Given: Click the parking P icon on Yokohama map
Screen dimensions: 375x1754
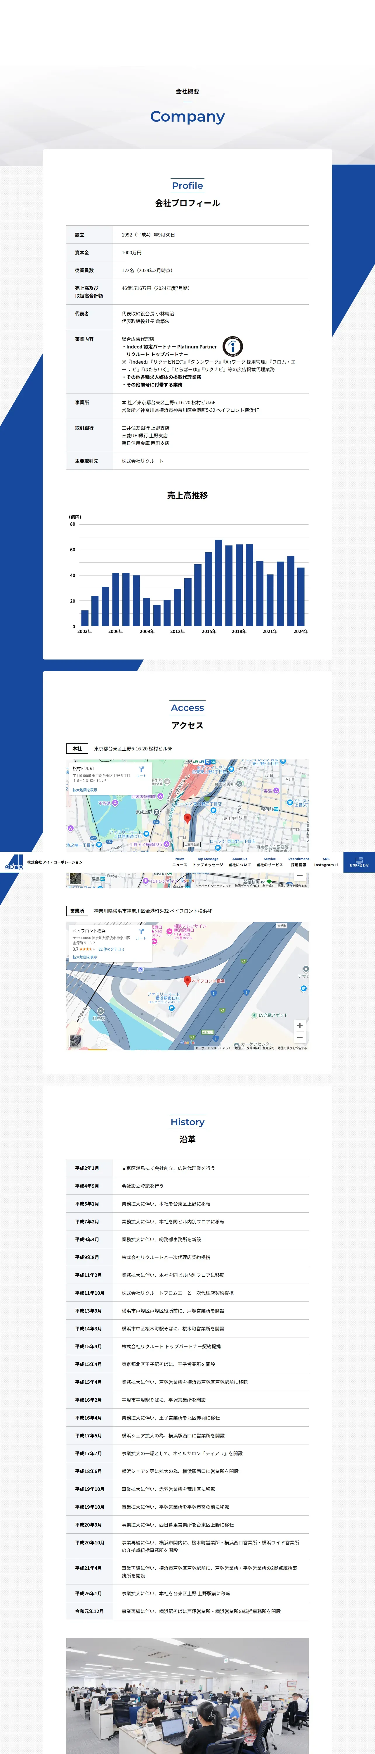Looking at the screenshot, I should tap(140, 970).
